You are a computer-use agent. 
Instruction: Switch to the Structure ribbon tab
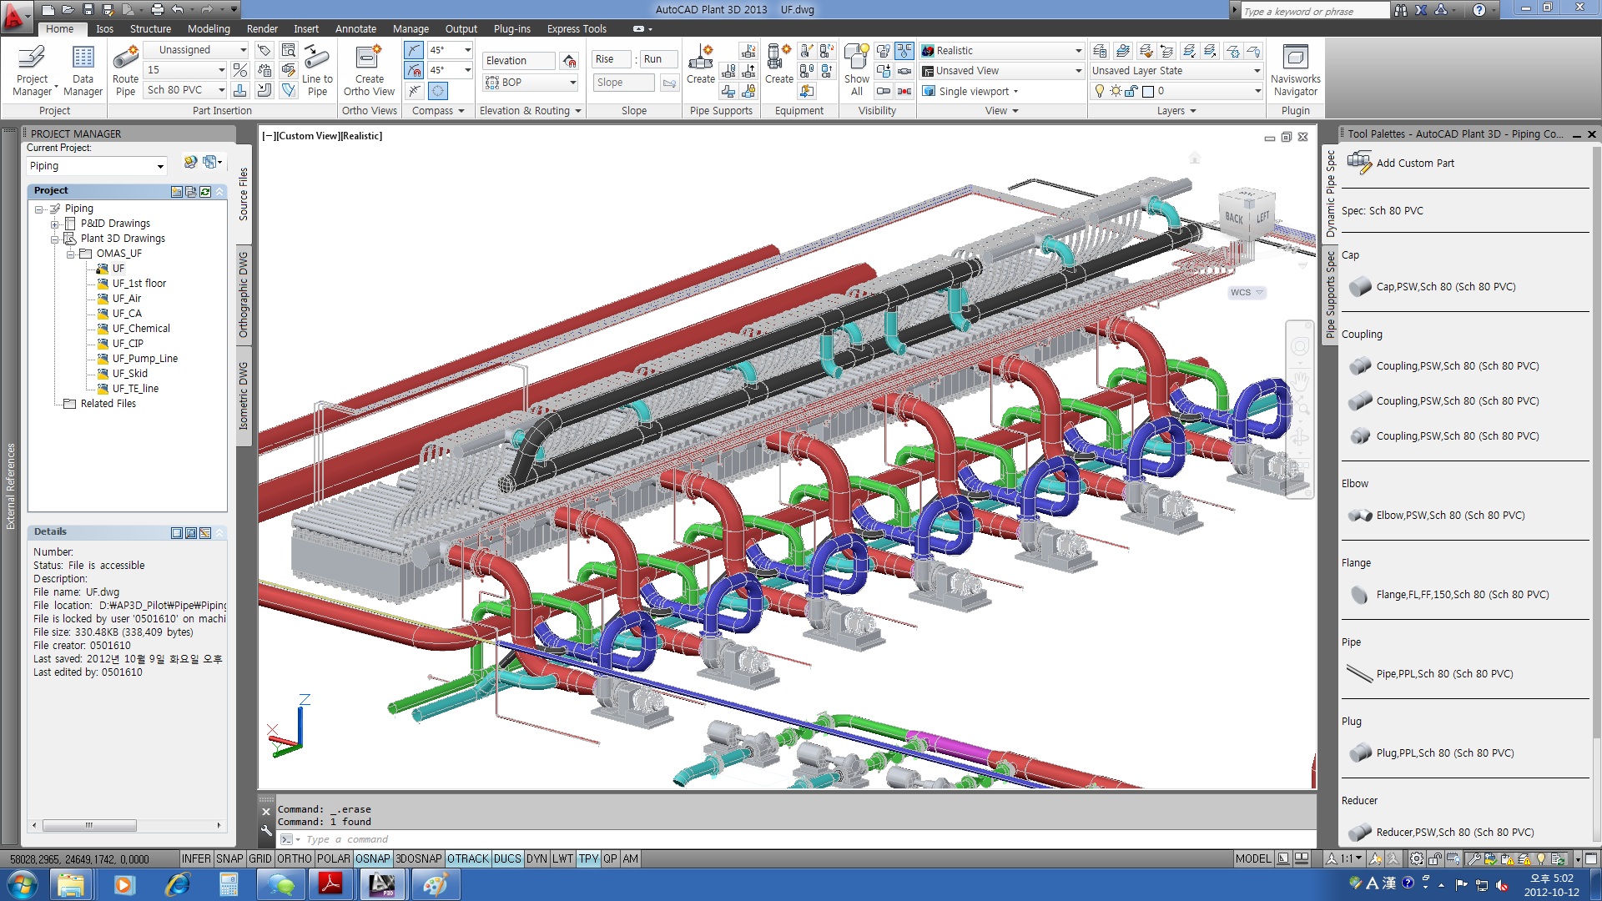tap(150, 28)
